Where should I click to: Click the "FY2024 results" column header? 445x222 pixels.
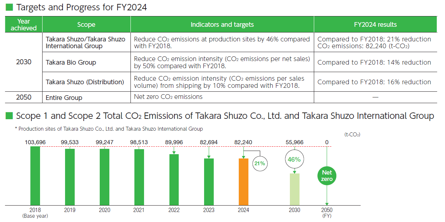pos(375,24)
